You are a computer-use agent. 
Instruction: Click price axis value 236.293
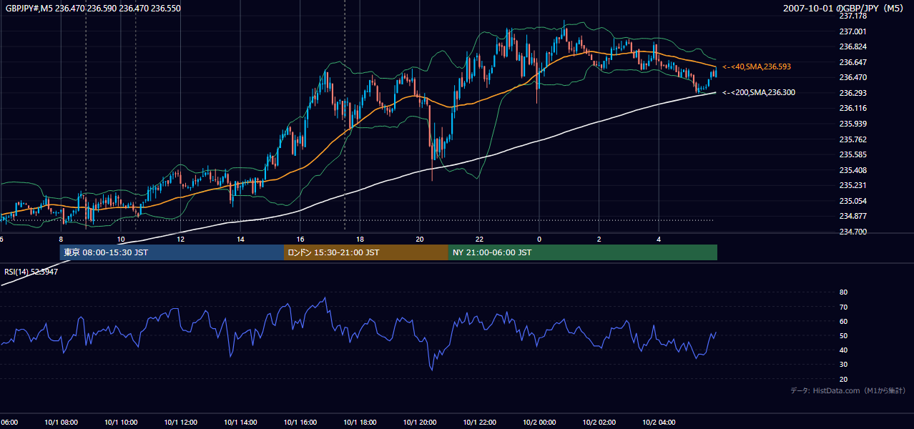pyautogui.click(x=852, y=93)
